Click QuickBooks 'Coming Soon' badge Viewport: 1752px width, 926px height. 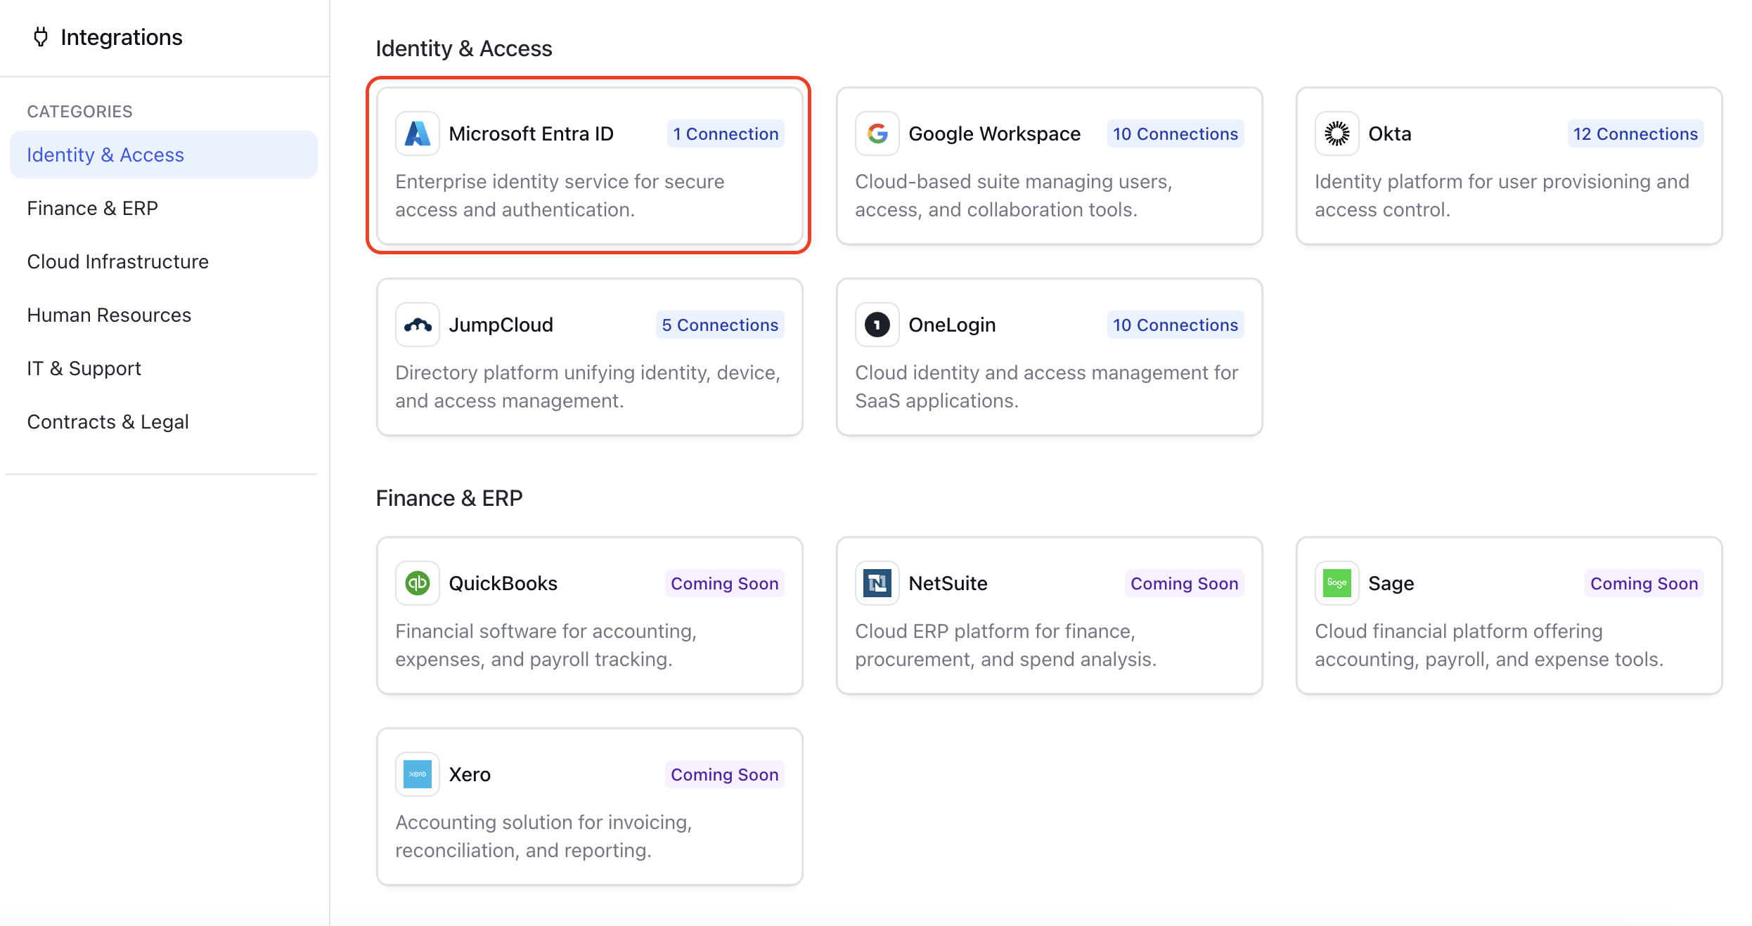[725, 583]
